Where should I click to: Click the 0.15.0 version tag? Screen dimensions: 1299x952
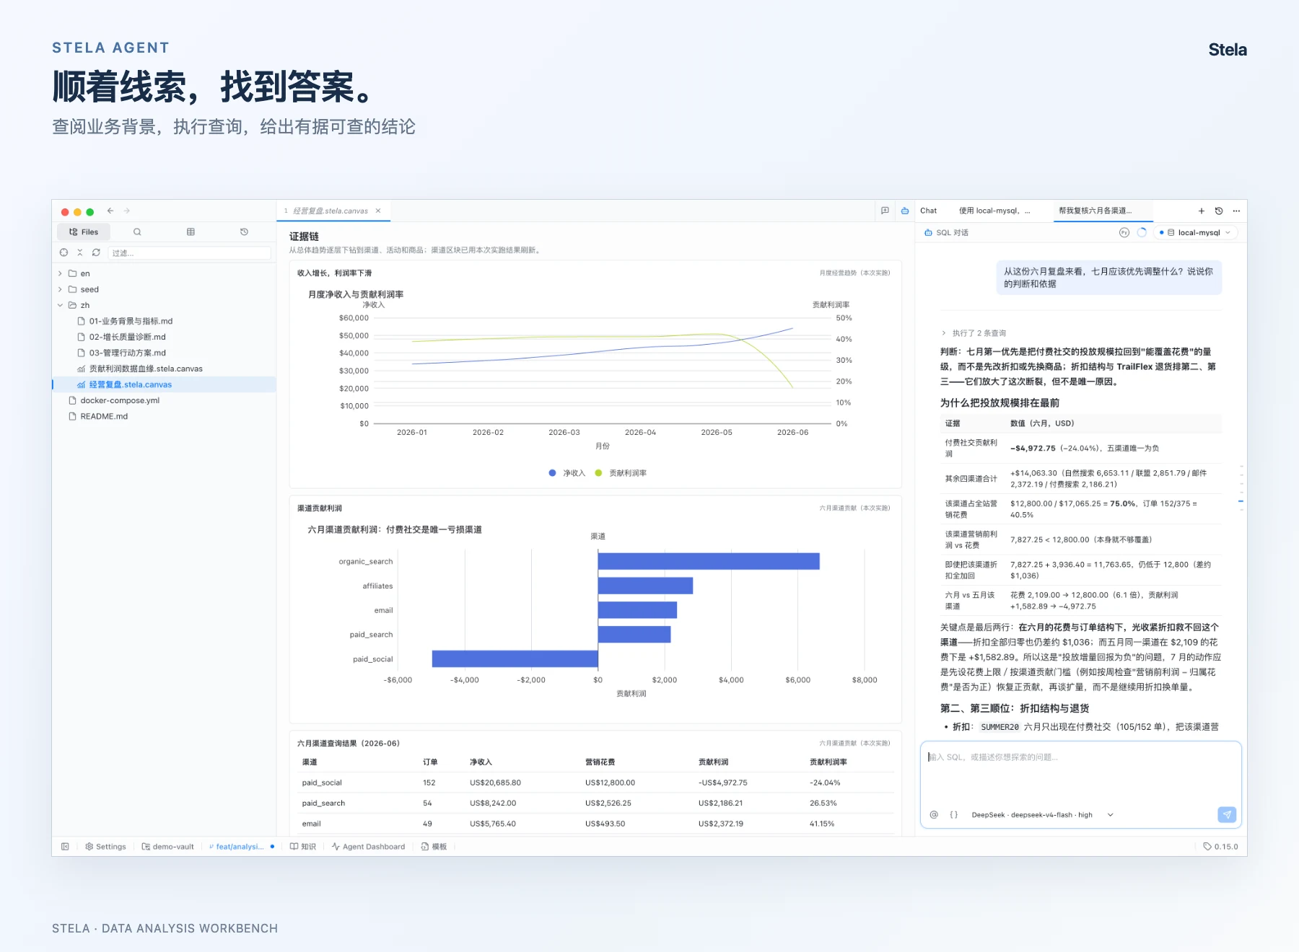(1220, 847)
